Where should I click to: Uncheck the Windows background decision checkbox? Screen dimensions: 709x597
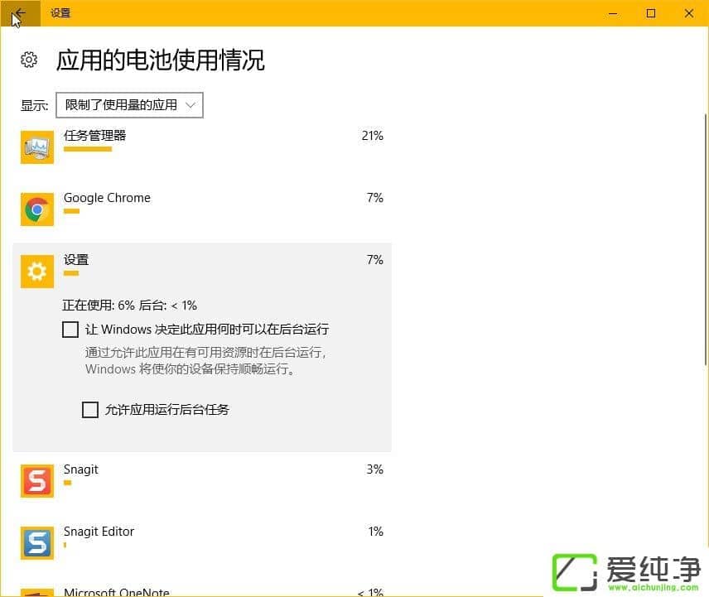click(x=70, y=330)
